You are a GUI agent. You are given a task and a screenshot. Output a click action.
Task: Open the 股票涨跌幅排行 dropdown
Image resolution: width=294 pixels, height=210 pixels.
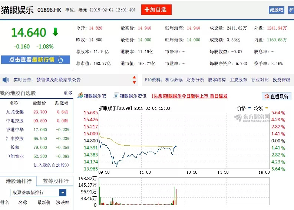(x=38, y=193)
